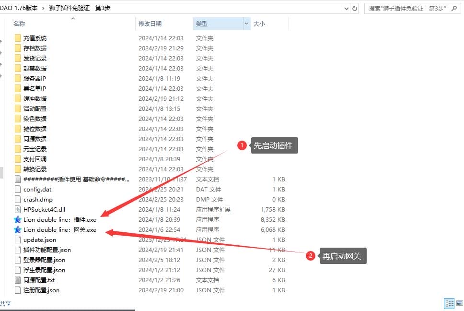Switch to large icons view layout
The height and width of the screenshot is (311, 464).
click(459, 303)
